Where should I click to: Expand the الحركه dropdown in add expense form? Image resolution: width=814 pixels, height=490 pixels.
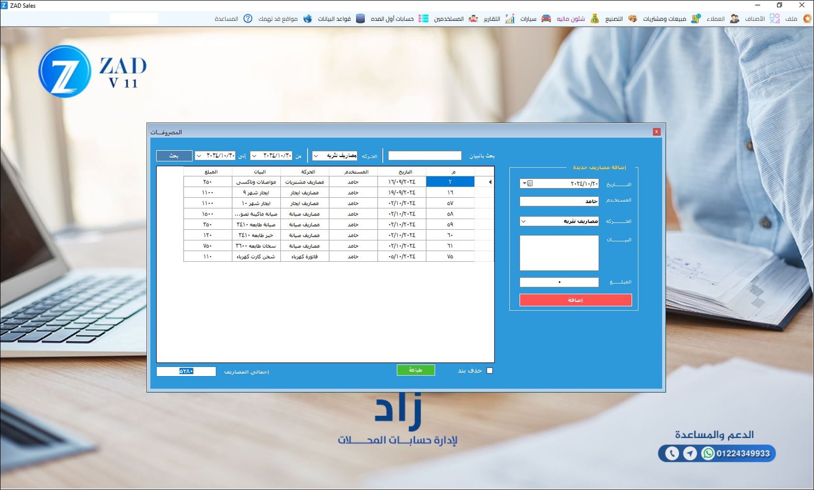click(x=524, y=221)
